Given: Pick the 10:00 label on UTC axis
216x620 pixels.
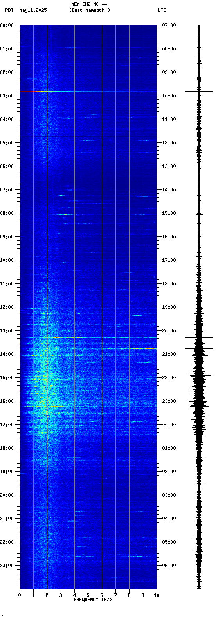Looking at the screenshot, I should point(169,96).
